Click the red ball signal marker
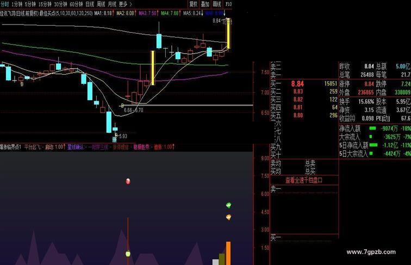 pos(128,181)
